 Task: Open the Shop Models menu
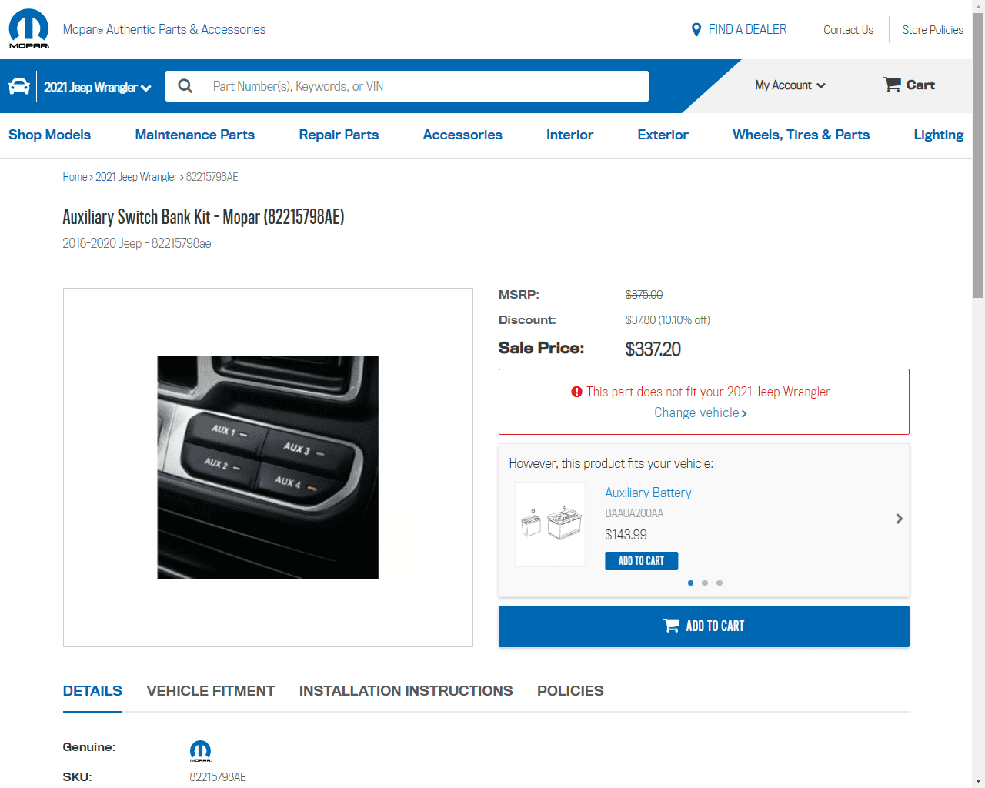coord(49,135)
